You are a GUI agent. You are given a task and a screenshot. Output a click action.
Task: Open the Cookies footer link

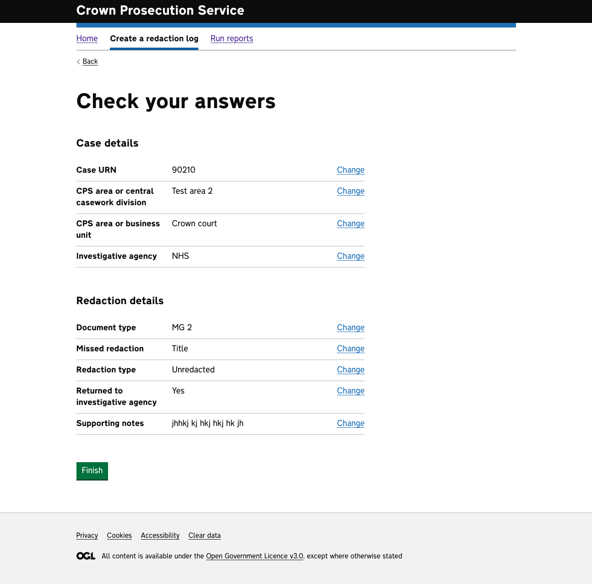pos(119,535)
